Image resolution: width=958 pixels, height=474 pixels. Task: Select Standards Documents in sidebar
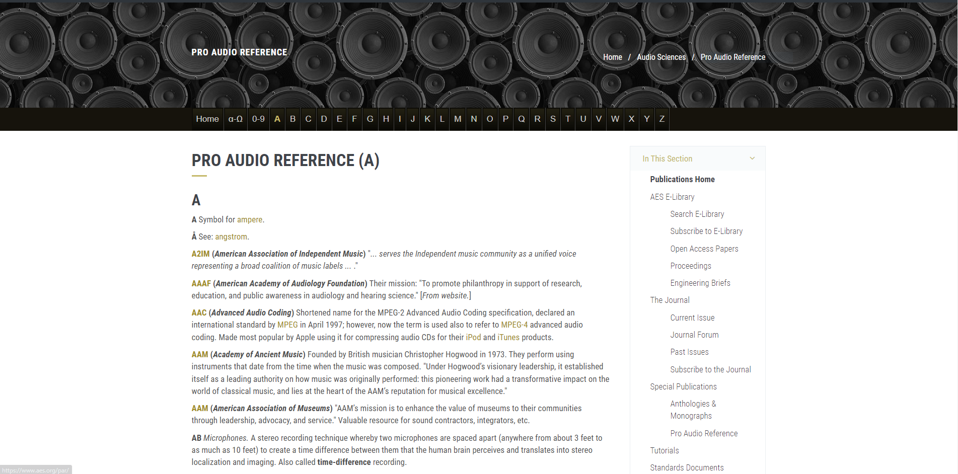click(687, 467)
